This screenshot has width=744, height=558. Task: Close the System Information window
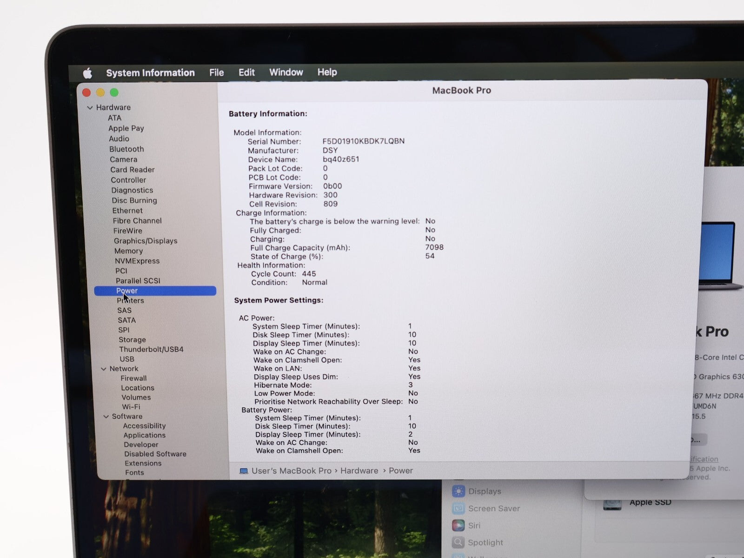tap(86, 93)
